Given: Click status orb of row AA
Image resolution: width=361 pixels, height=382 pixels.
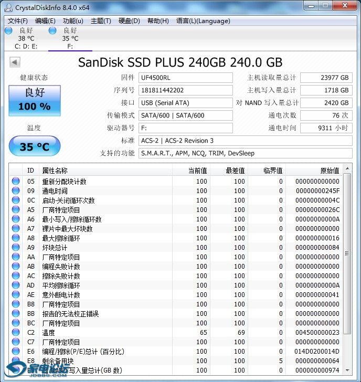Looking at the screenshot, I should [x=16, y=257].
